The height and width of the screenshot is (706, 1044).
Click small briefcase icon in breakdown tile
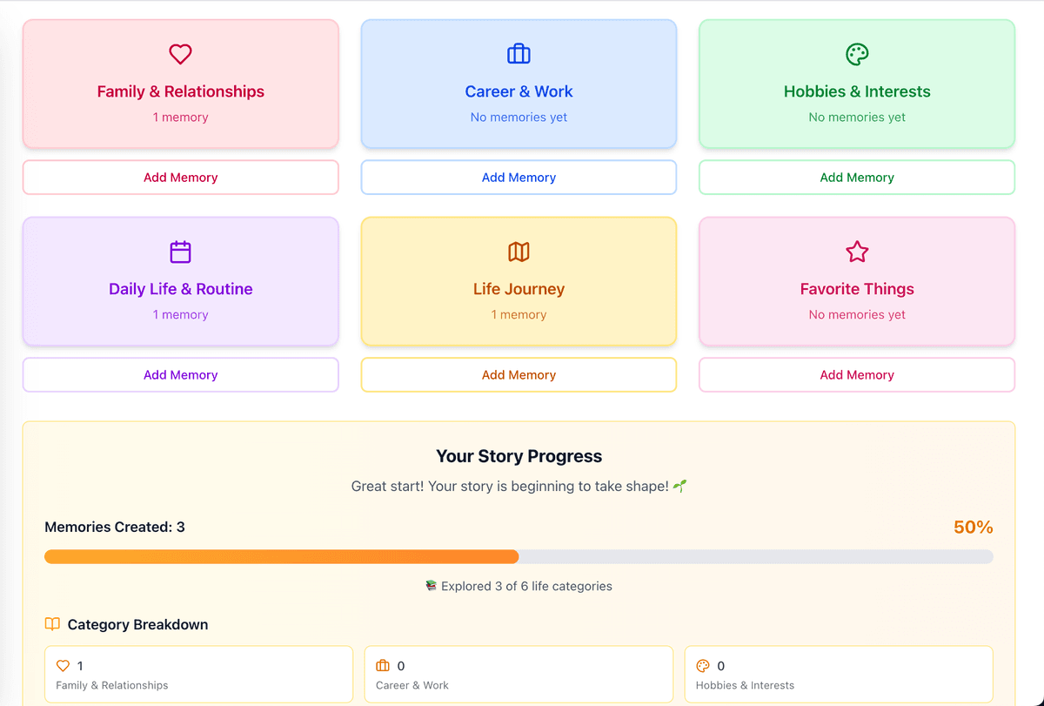(x=383, y=666)
